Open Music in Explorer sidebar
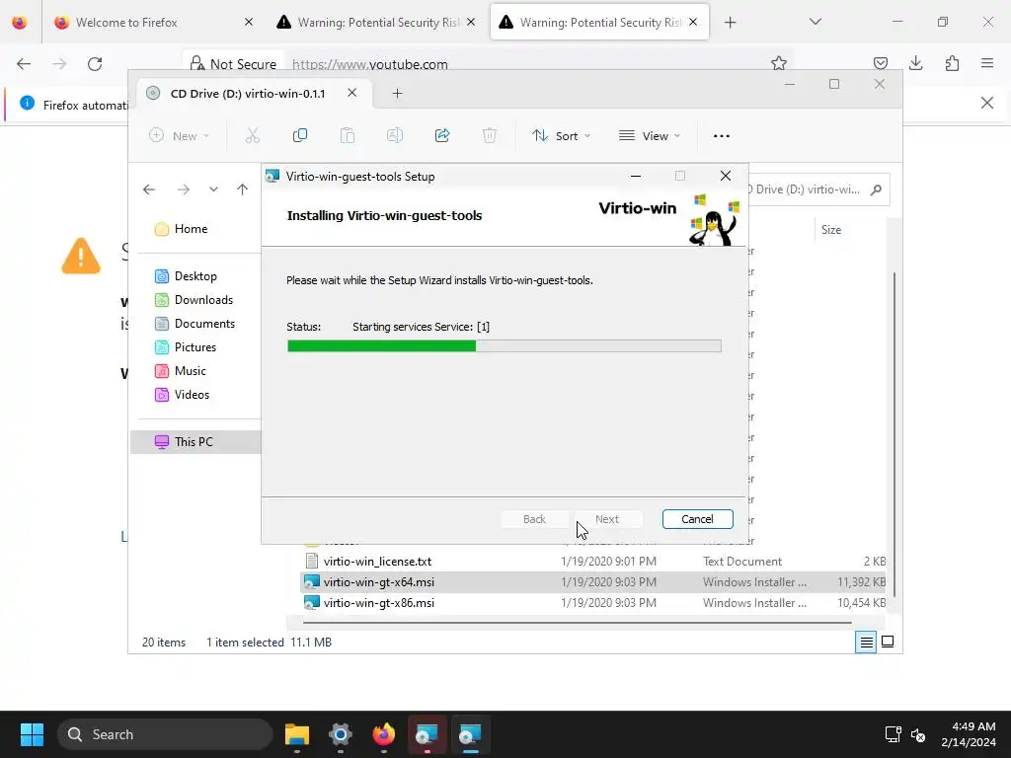Image resolution: width=1011 pixels, height=758 pixels. (181, 371)
